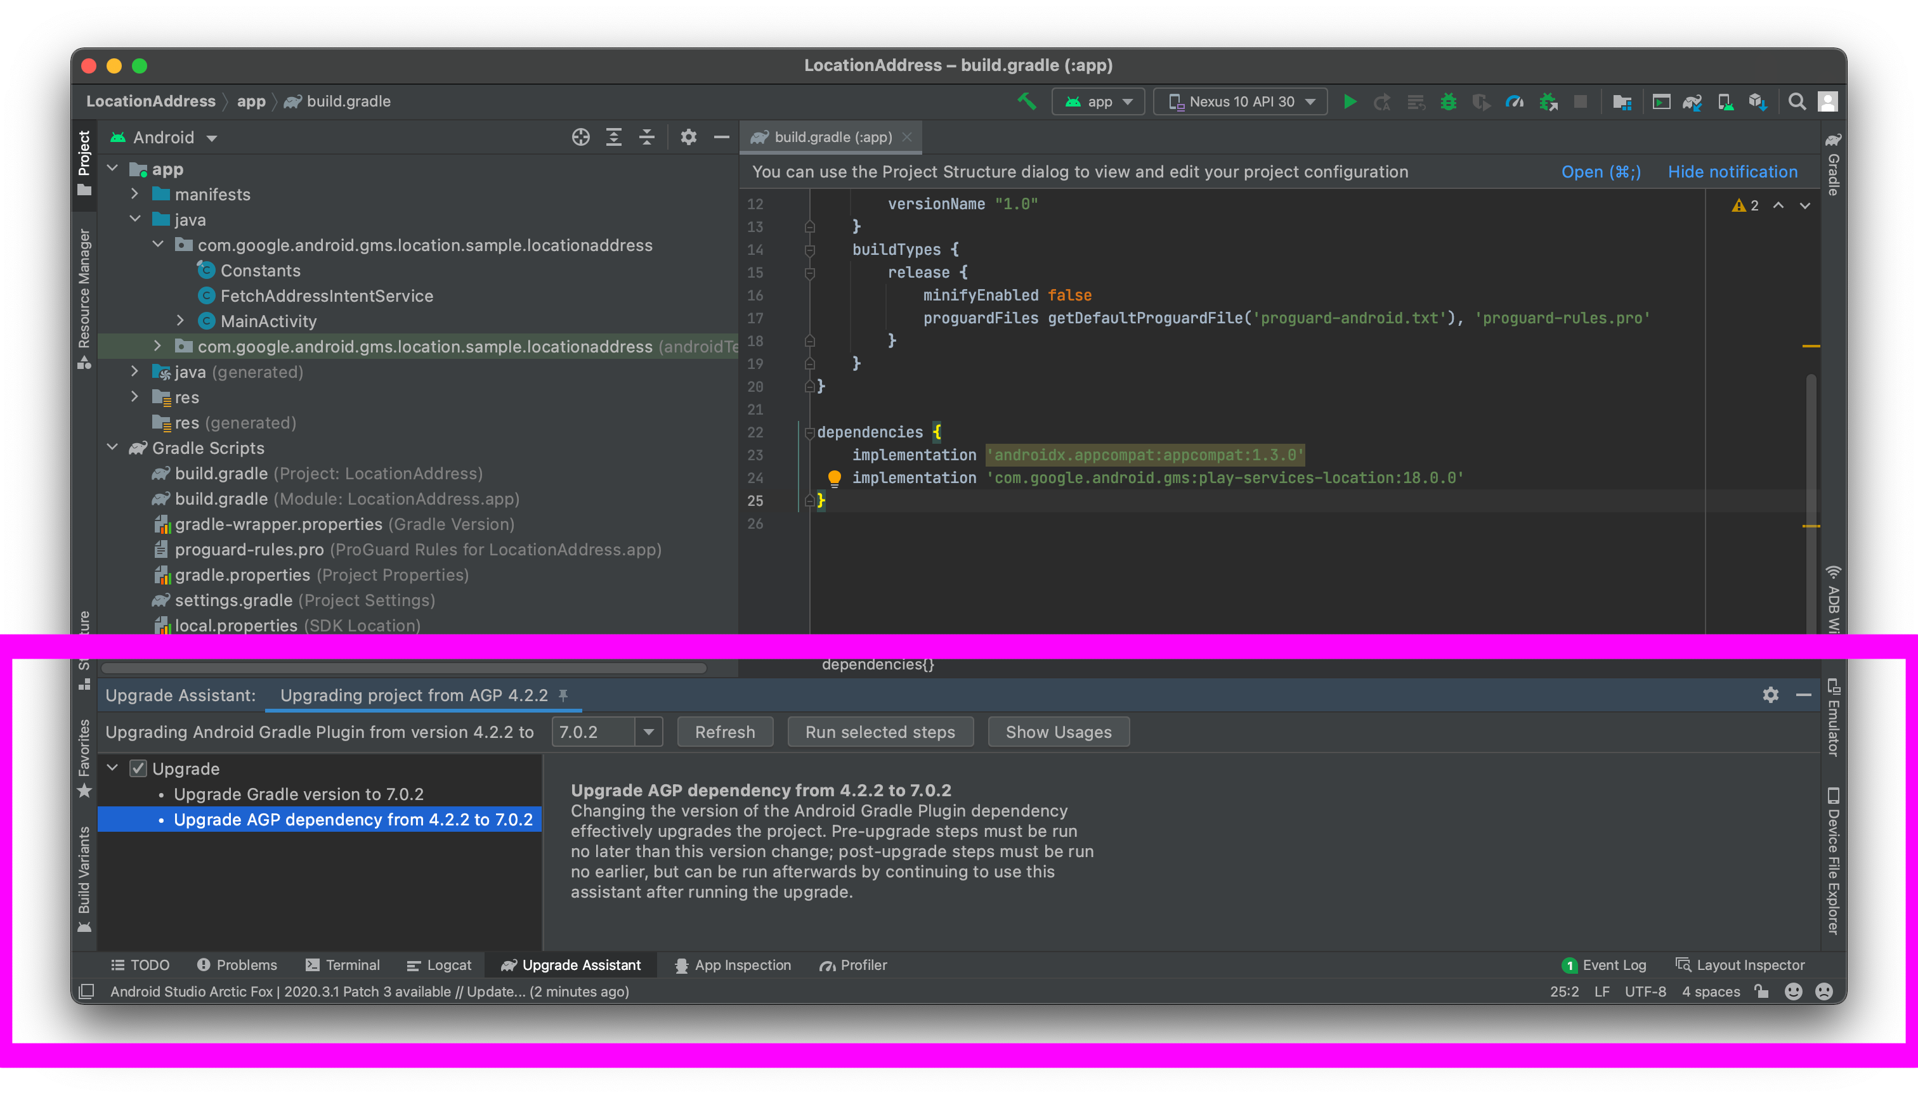Go to previous highlighted error arrow
Screen dimensions: 1918x1098
point(1778,205)
